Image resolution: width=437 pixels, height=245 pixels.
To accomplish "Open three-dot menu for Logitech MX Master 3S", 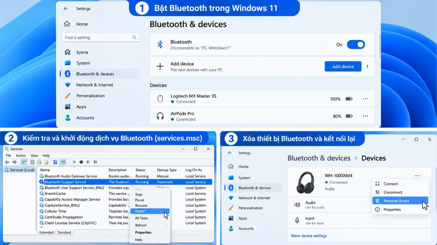I will (x=365, y=99).
